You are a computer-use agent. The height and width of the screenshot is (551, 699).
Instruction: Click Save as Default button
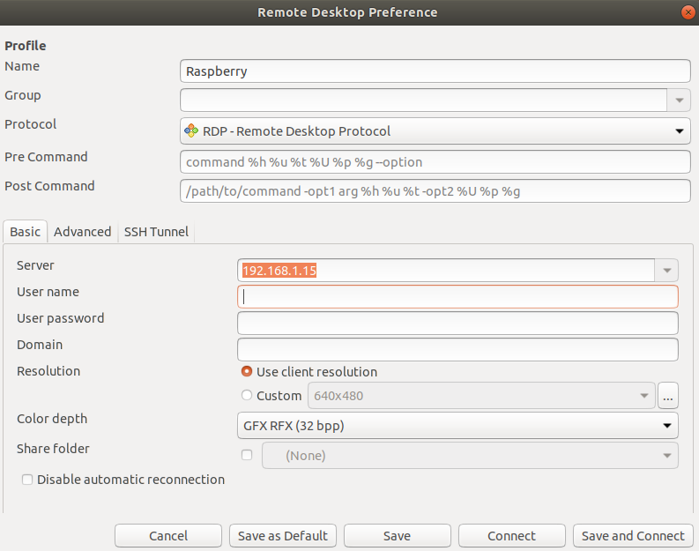(283, 536)
